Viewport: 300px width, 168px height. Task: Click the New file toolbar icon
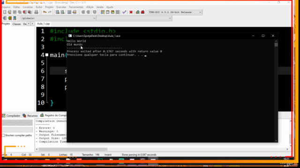point(5,12)
